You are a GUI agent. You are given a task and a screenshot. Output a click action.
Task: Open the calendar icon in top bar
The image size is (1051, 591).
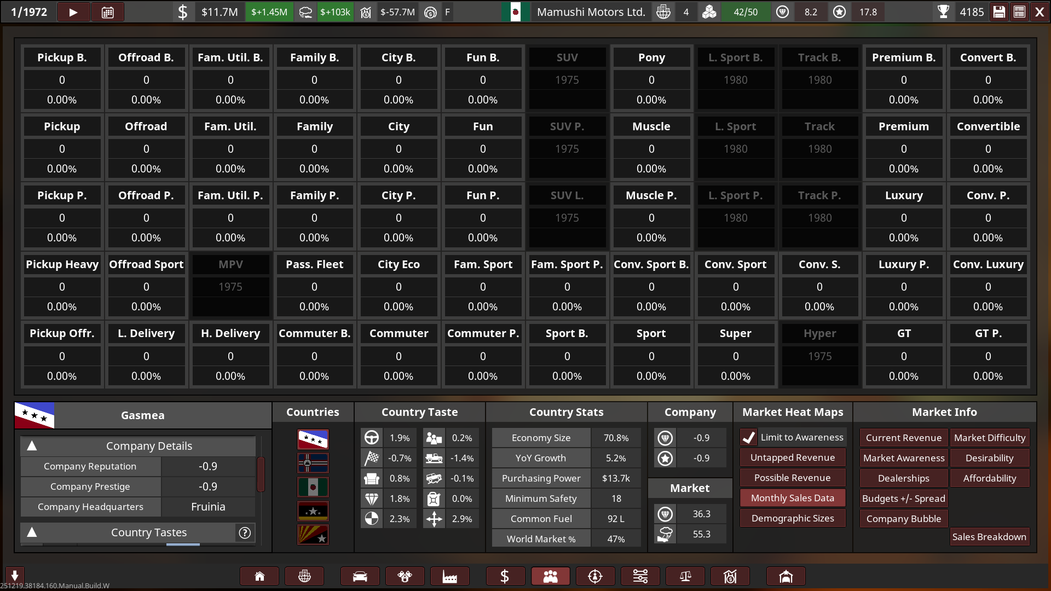click(107, 12)
